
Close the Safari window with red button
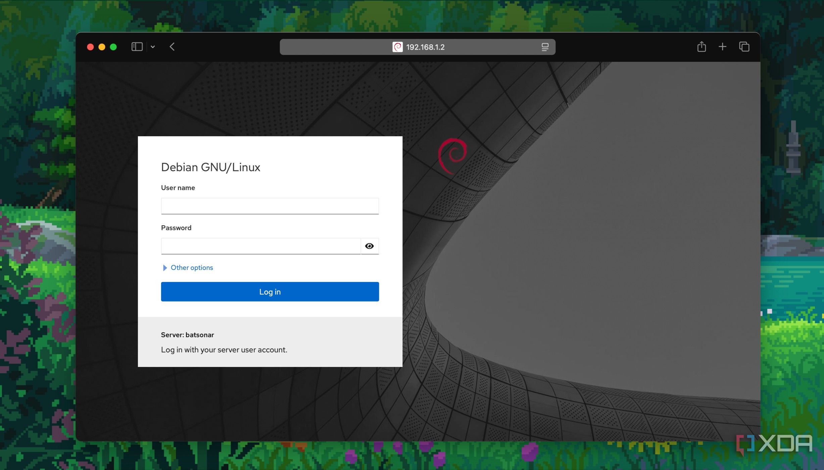pos(90,47)
